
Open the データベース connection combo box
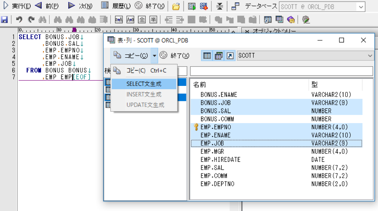(322, 7)
